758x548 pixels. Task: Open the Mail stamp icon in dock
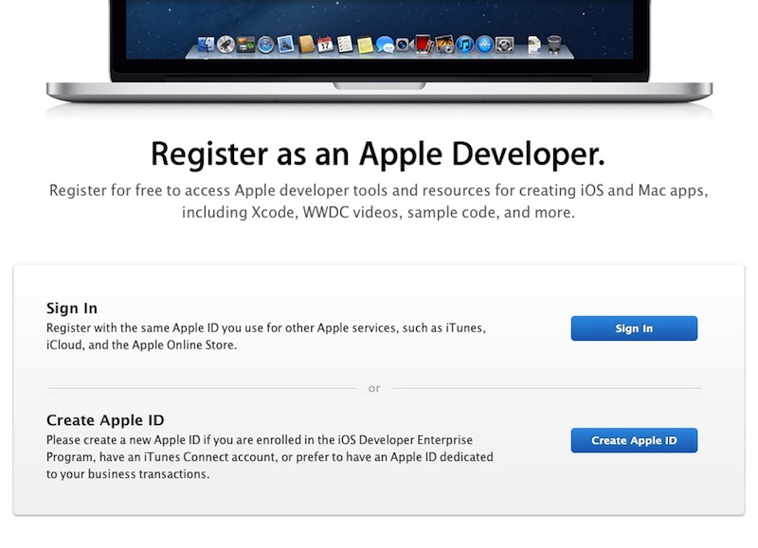[285, 44]
